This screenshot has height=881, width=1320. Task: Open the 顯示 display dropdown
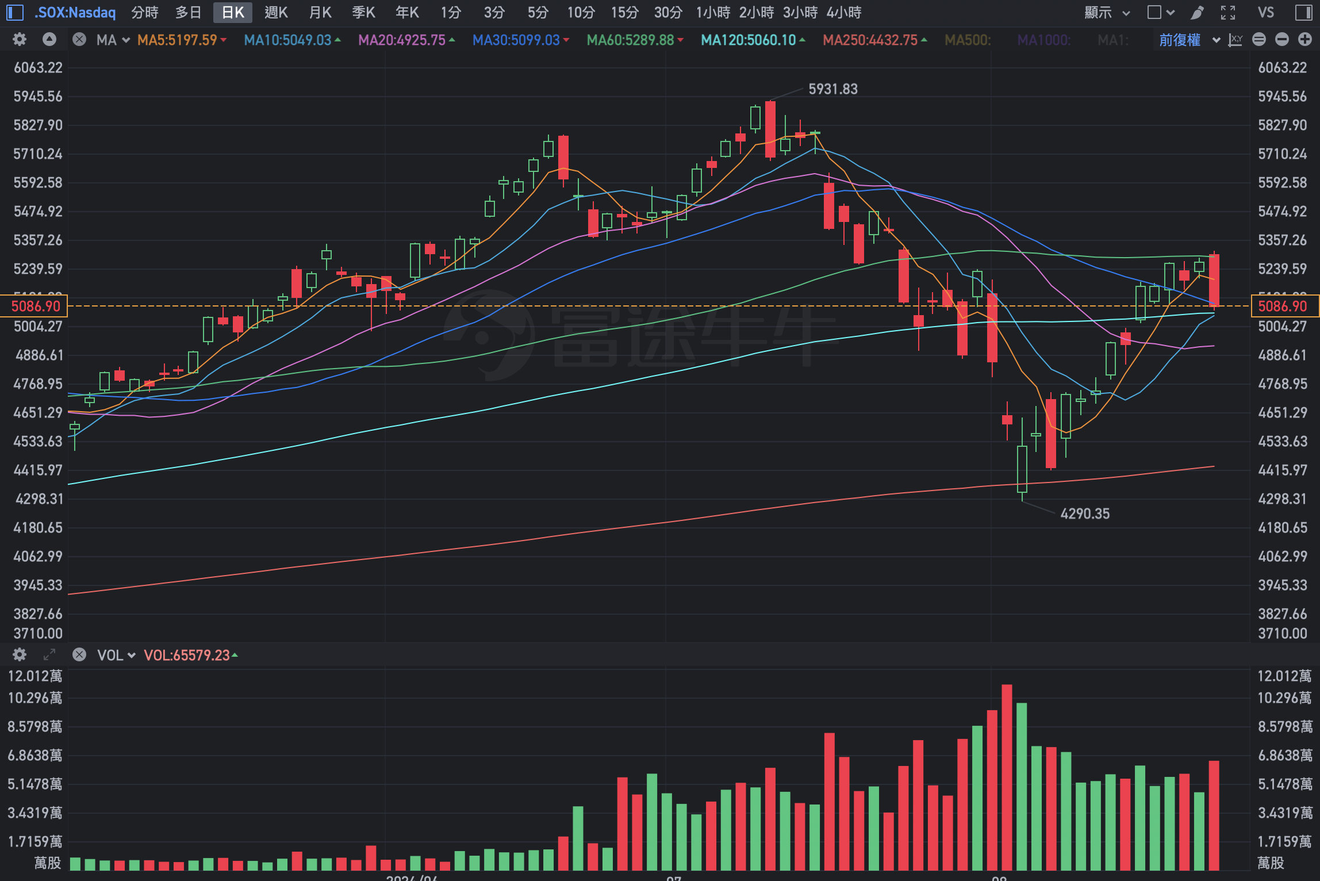1106,12
